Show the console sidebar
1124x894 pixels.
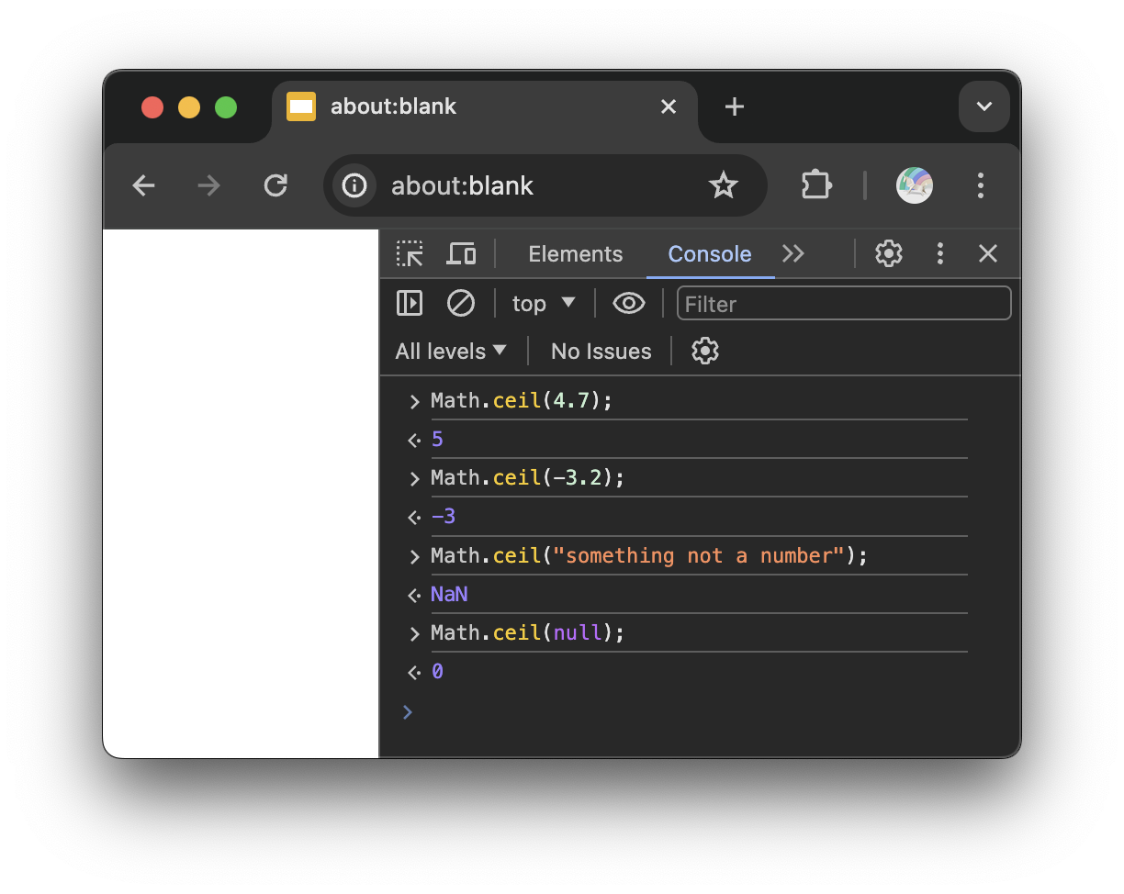tap(410, 303)
